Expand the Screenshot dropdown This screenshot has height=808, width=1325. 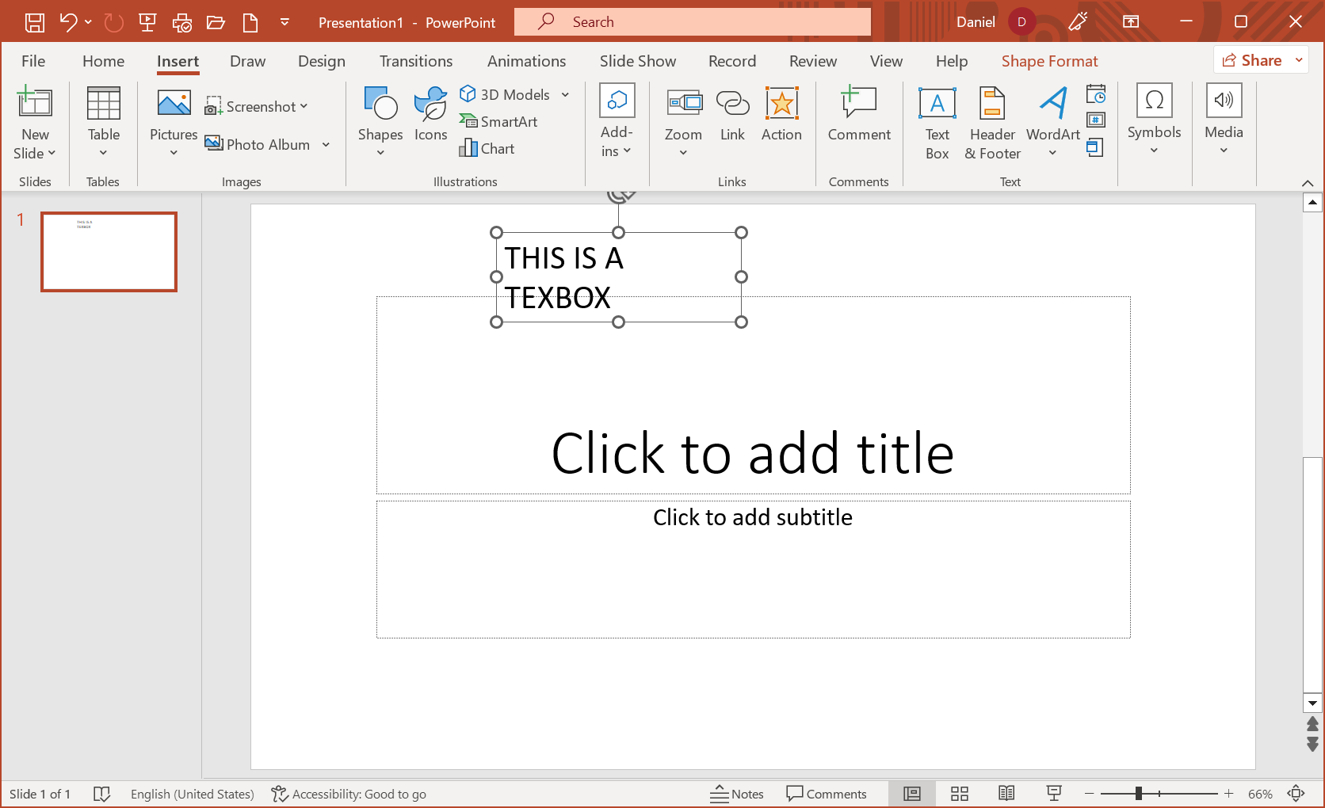pyautogui.click(x=304, y=106)
